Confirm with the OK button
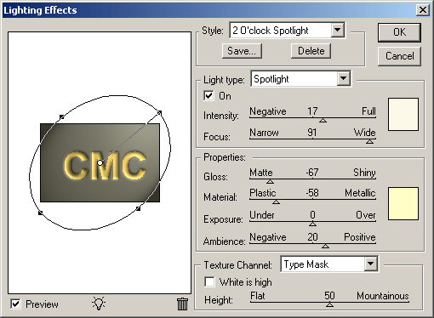434x318 pixels. (x=399, y=32)
